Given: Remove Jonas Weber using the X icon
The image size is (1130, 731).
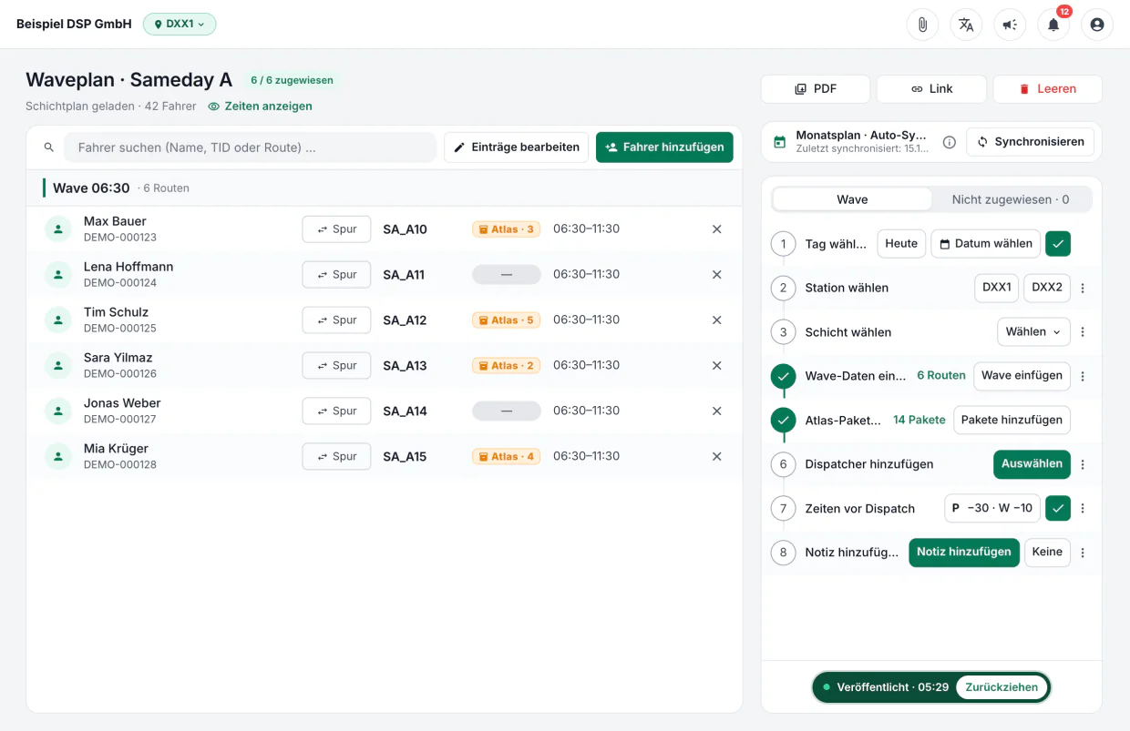Looking at the screenshot, I should [717, 411].
